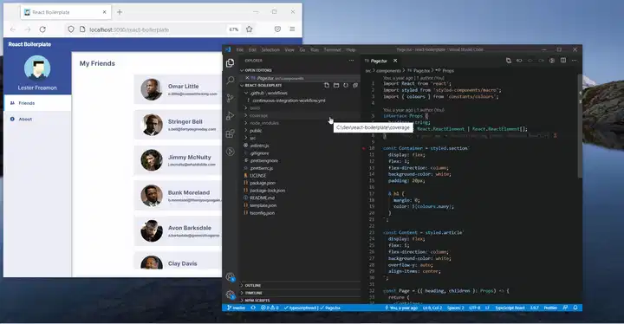Click the Split Editor icon in VS Code
The height and width of the screenshot is (324, 624).
563,61
